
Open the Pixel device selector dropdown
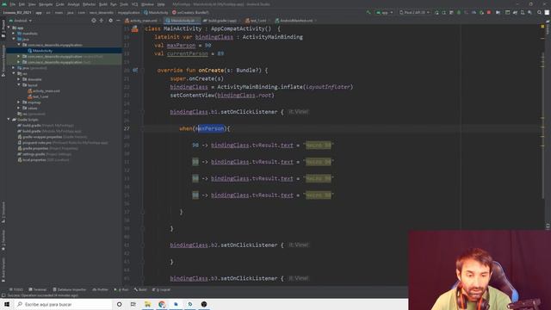(414, 12)
